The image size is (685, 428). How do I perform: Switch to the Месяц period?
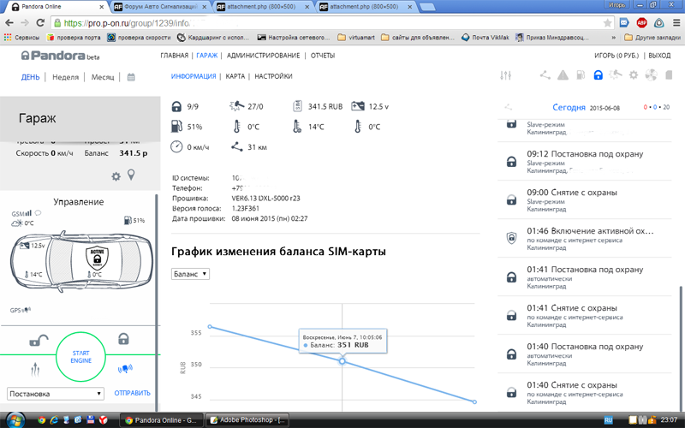click(x=103, y=77)
